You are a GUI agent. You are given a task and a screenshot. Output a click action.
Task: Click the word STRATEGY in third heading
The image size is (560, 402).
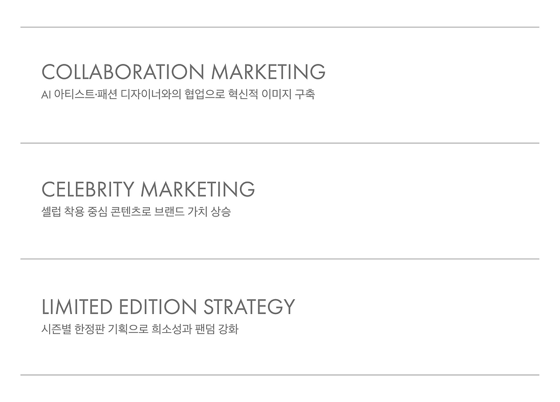tap(249, 307)
